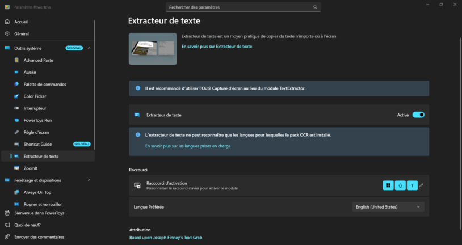Click the Bienvenue dans PowerToys icon
The height and width of the screenshot is (245, 462).
coord(7,213)
